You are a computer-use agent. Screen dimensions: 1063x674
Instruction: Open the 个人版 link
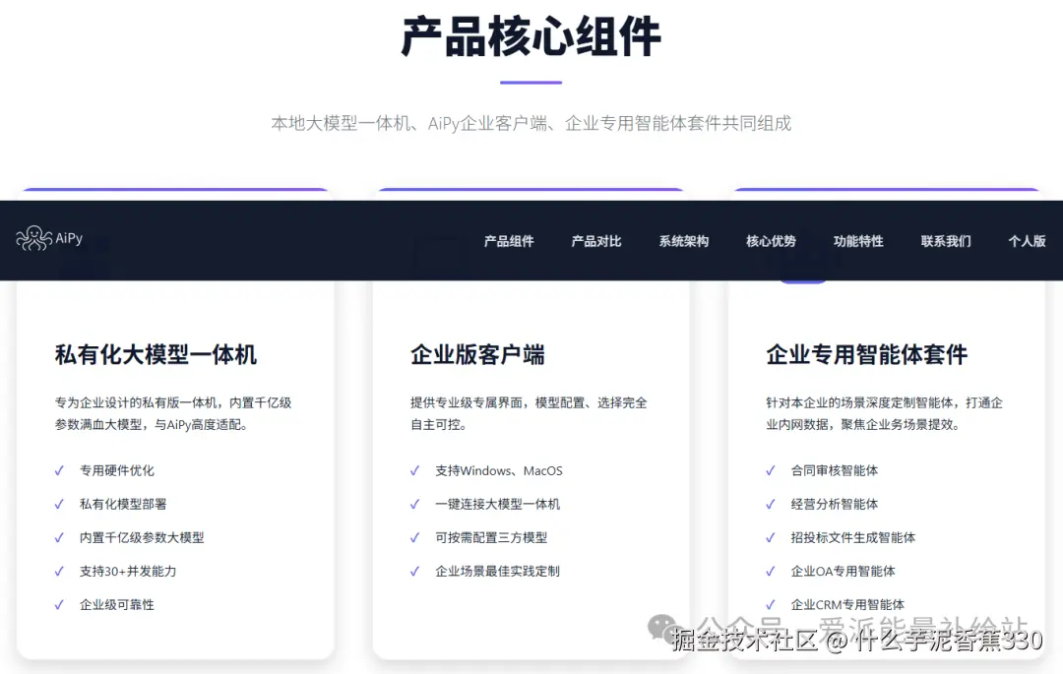1027,241
